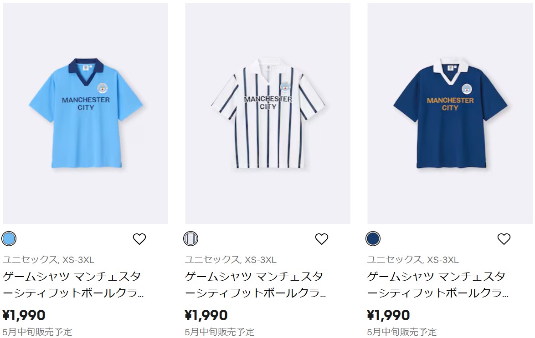Viewport: 535px width, 338px height.
Task: Select the light blue color swatch
Action: (9, 238)
